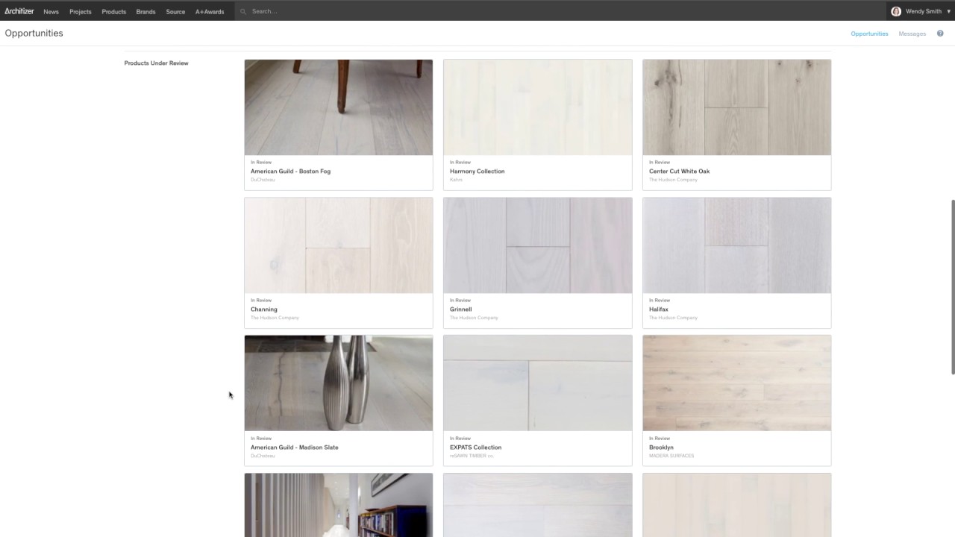The height and width of the screenshot is (537, 955).
Task: Click the American Guild - Boston Fog title
Action: (x=290, y=172)
